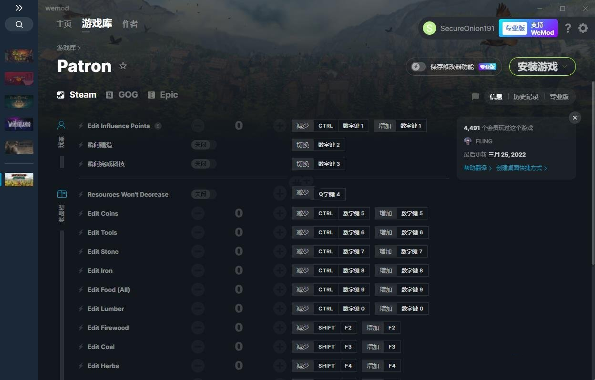
Task: Switch to the 历史记录 panel tab
Action: 526,97
